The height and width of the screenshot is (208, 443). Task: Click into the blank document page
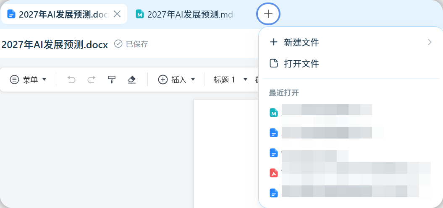coord(226,154)
